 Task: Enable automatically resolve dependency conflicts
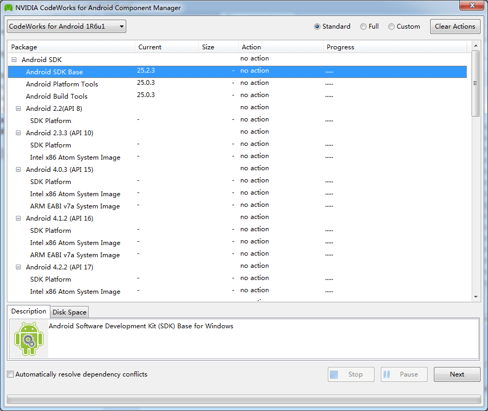click(x=11, y=374)
